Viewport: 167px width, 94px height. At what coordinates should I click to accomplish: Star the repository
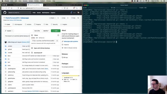pos(63,18)
